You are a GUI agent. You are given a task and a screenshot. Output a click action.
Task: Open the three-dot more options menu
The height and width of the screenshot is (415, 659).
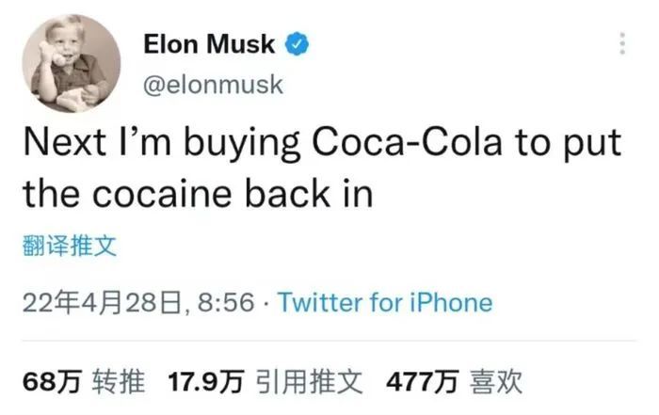pyautogui.click(x=622, y=43)
